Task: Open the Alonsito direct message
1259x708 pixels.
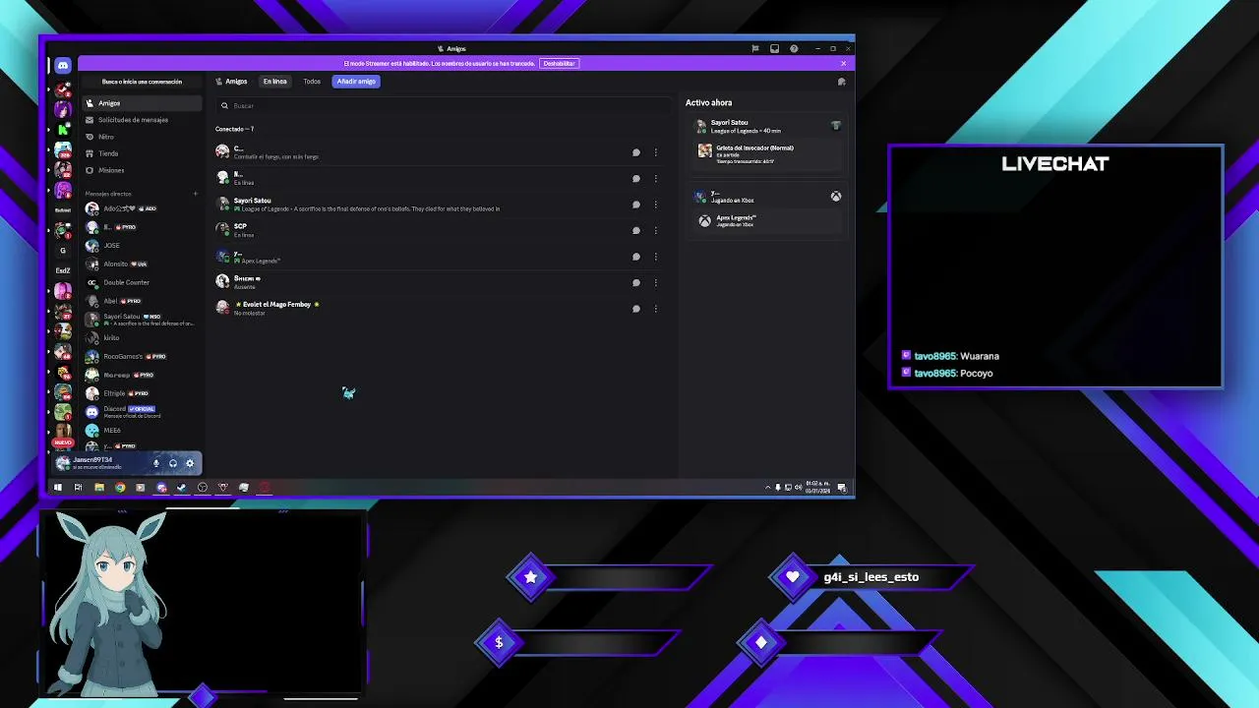Action: (142, 264)
